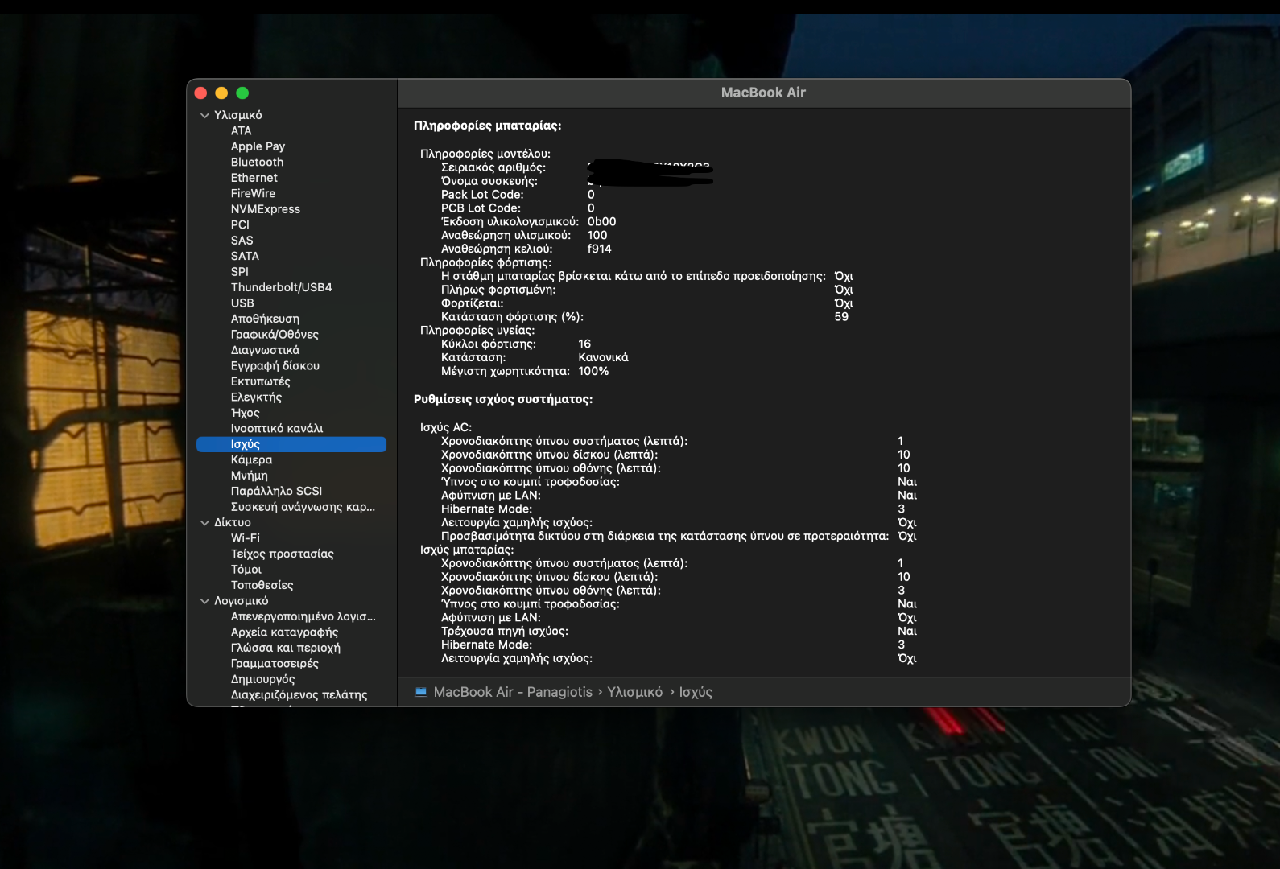Select Γραφικά/Οθόνες in the sidebar
The height and width of the screenshot is (869, 1280).
[x=275, y=335]
